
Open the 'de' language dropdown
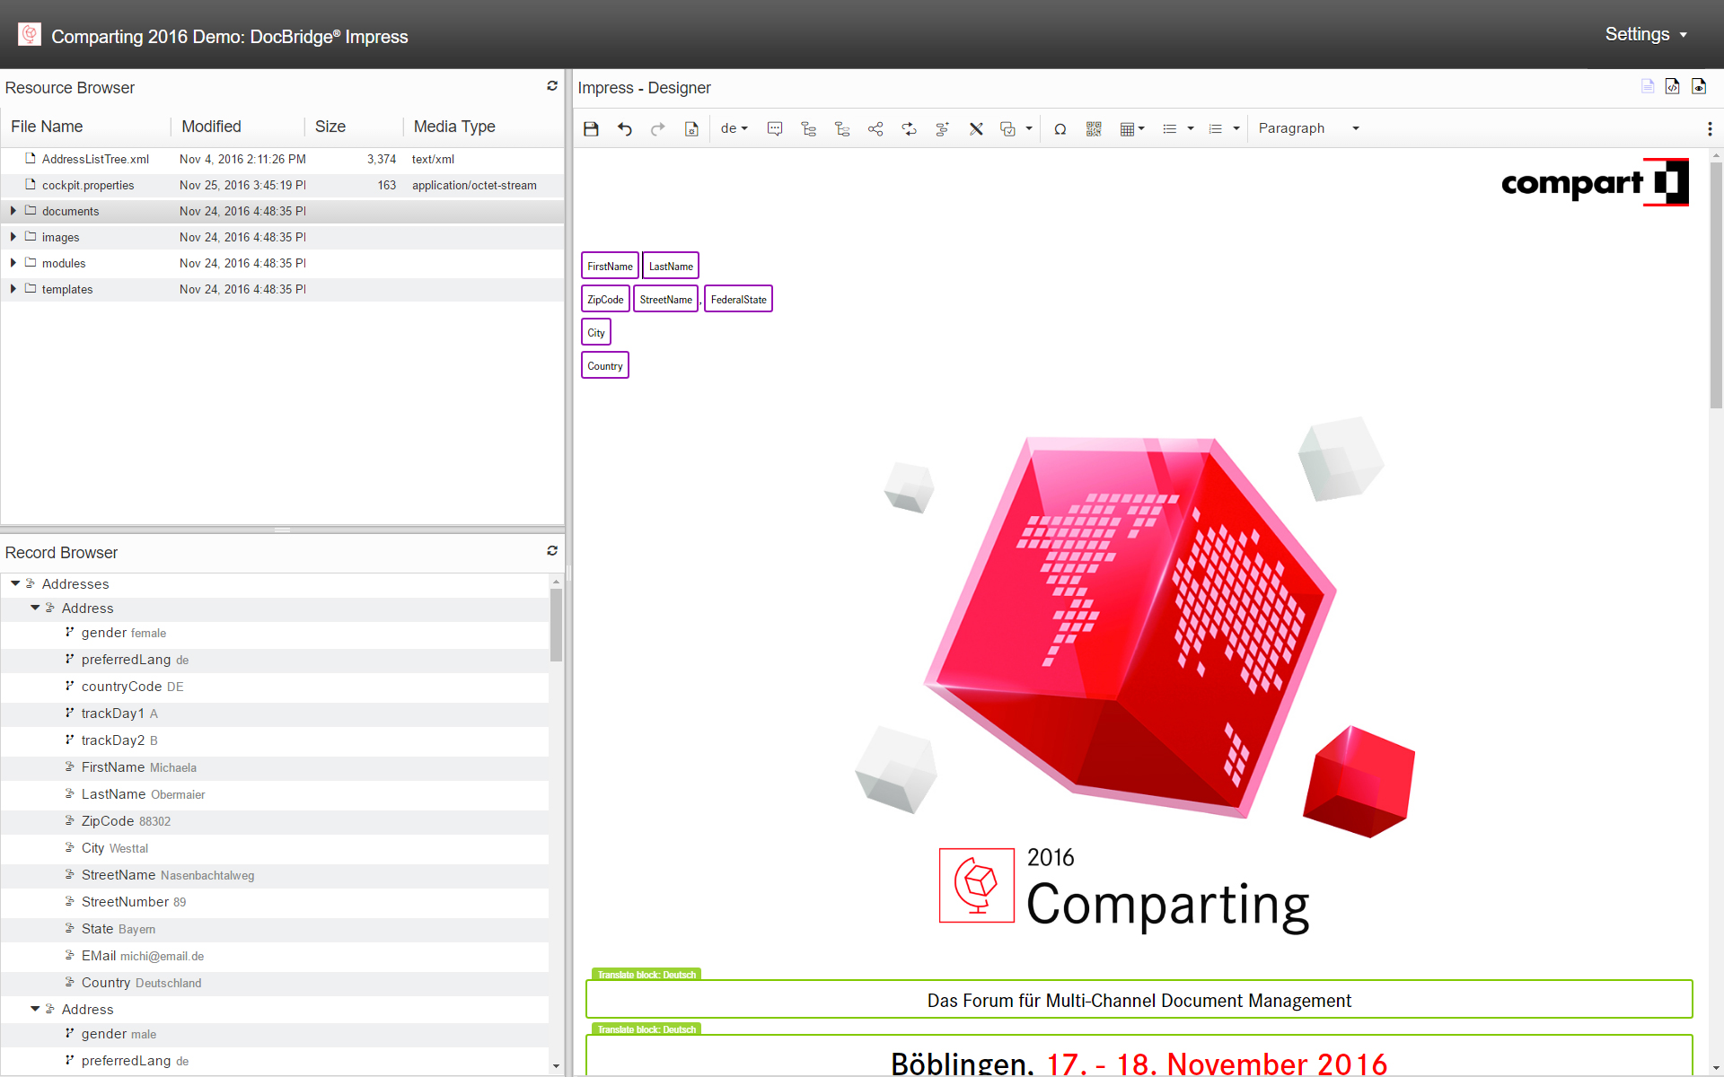click(733, 128)
